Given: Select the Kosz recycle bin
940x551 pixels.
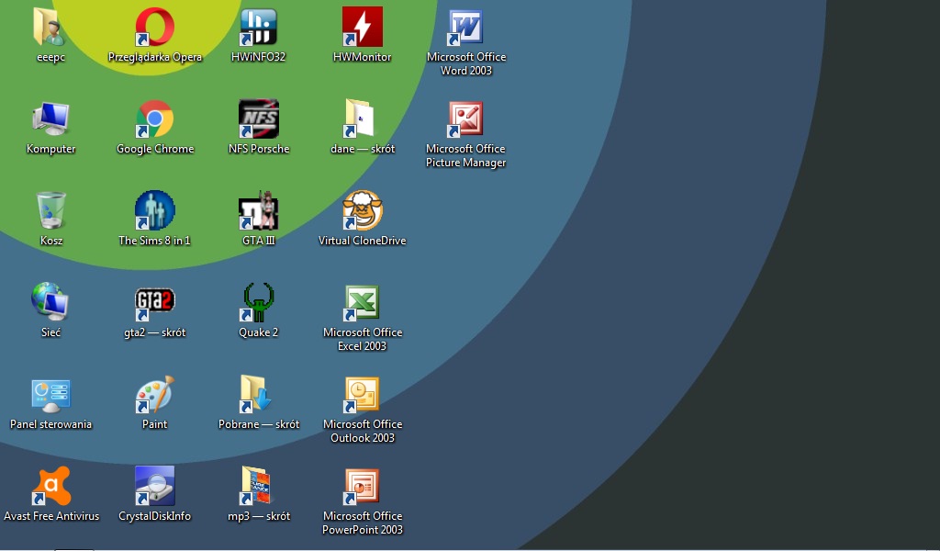Looking at the screenshot, I should pos(50,210).
